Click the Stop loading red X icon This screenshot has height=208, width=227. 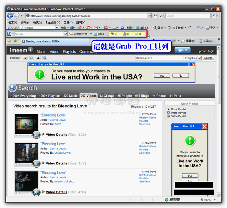click(x=161, y=16)
